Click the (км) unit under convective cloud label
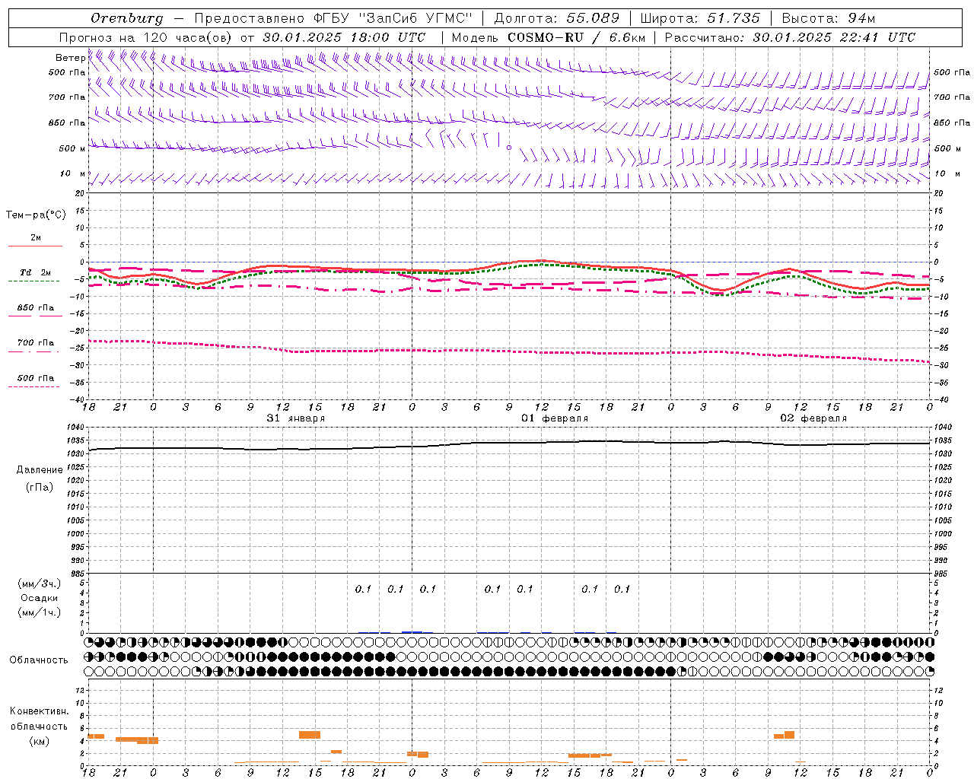This screenshot has height=779, width=974. point(40,741)
